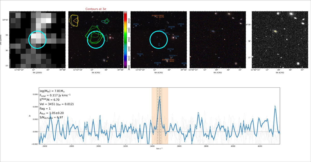The width and height of the screenshot is (311, 162).
Task: Click the 'km s⁻¹' x-axis label of the spectrum
Action: coord(159,149)
